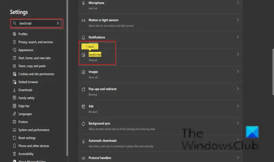This screenshot has width=274, height=162.
Task: Open the Profiles settings page
Action: click(x=23, y=34)
